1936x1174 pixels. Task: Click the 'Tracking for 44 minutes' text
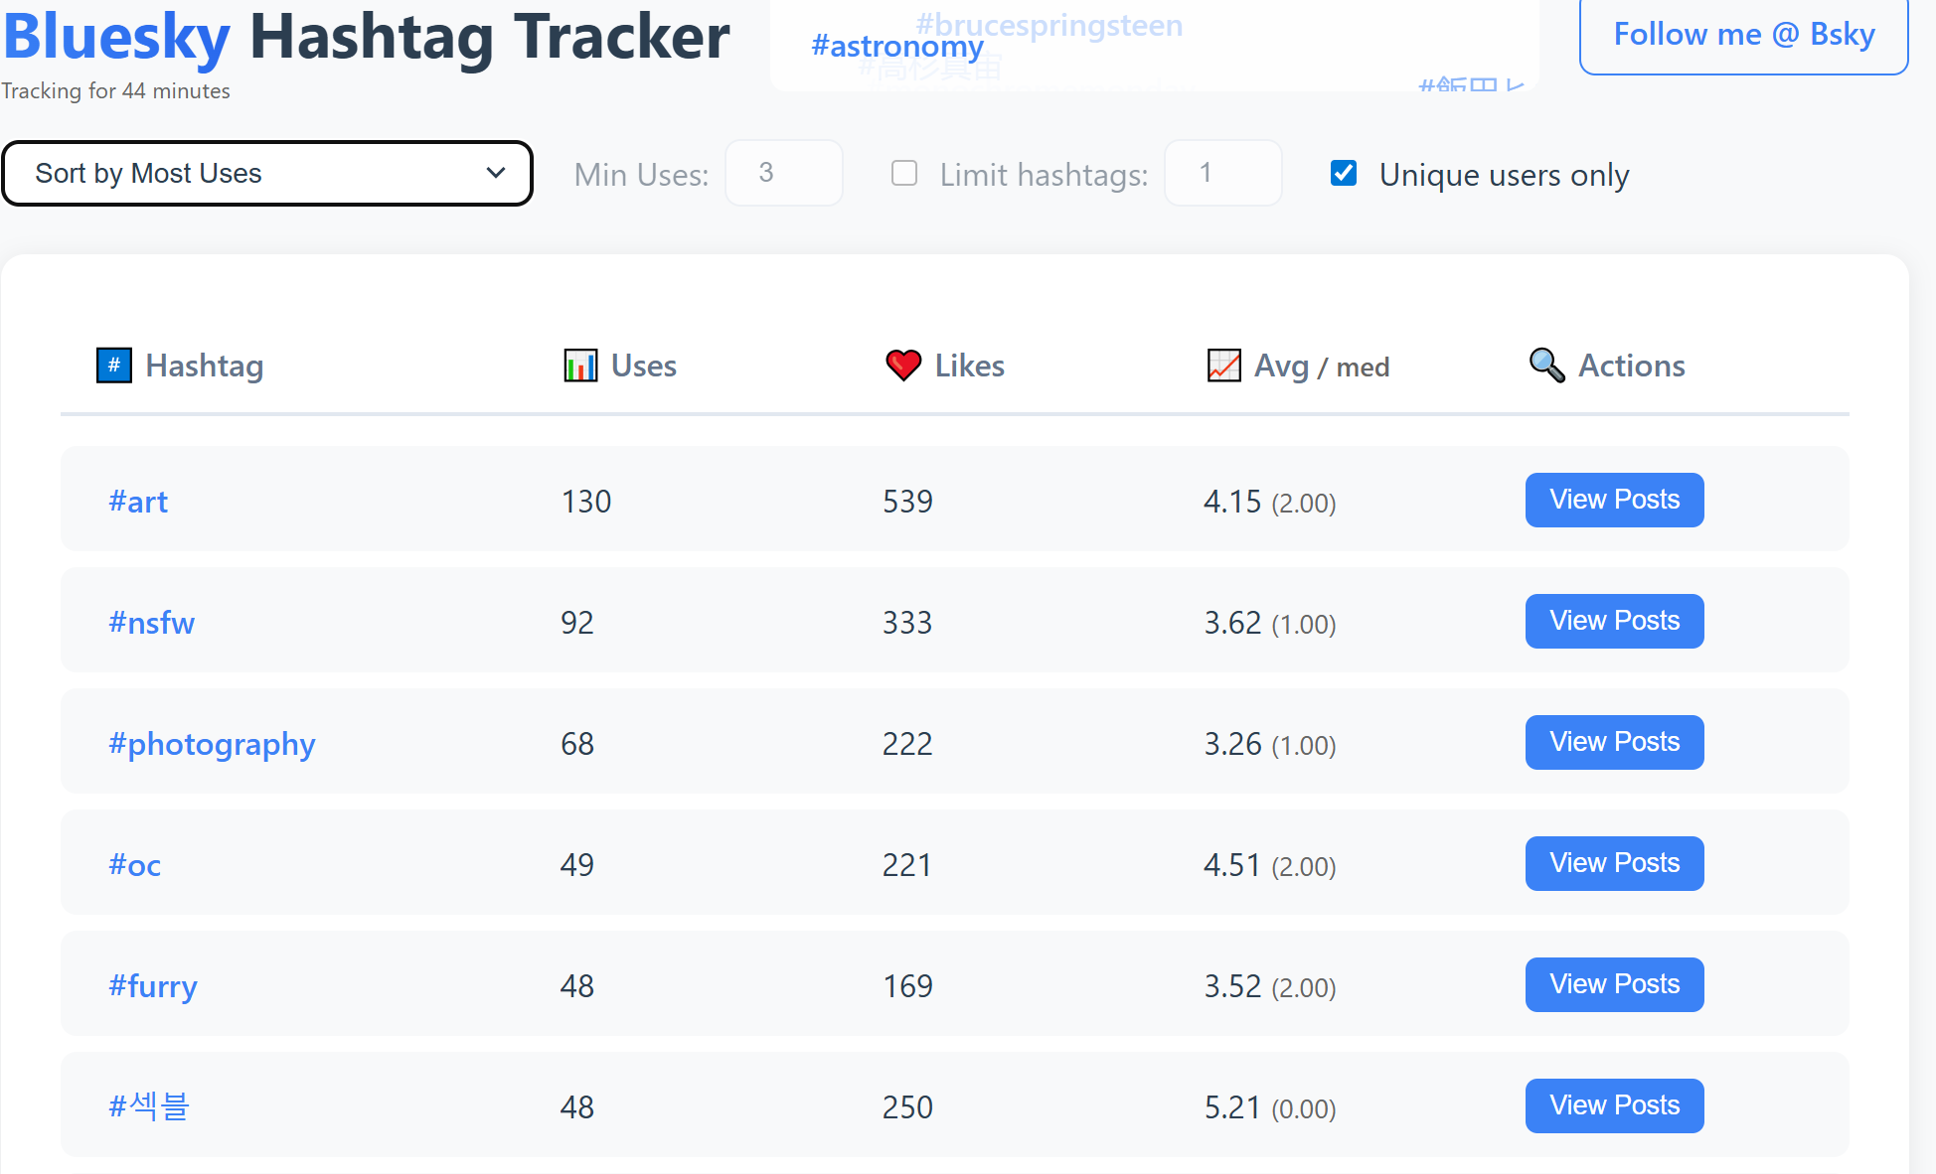coord(115,90)
